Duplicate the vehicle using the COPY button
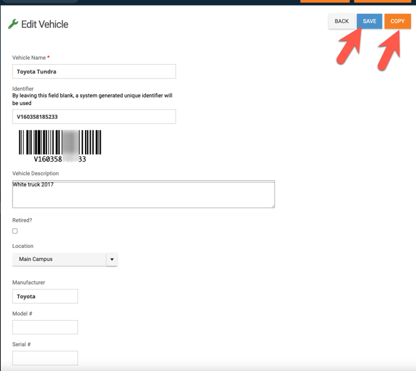 397,21
